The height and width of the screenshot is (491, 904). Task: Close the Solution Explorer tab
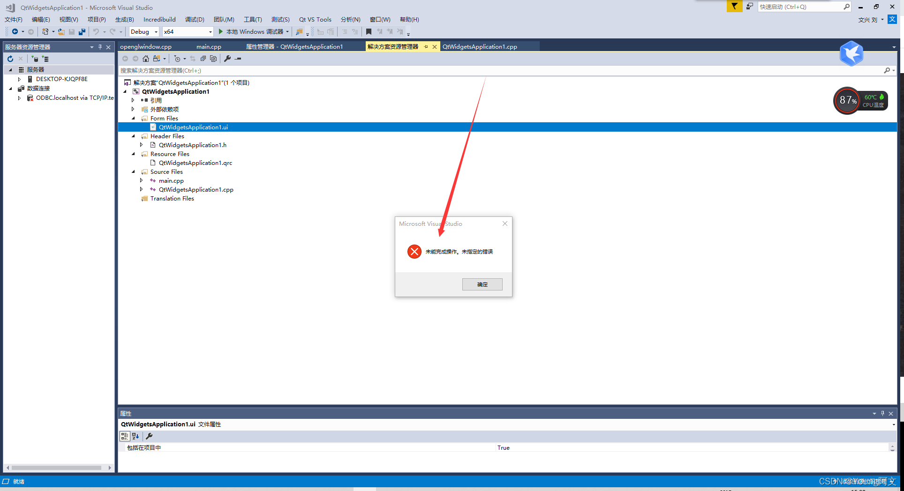pos(435,47)
